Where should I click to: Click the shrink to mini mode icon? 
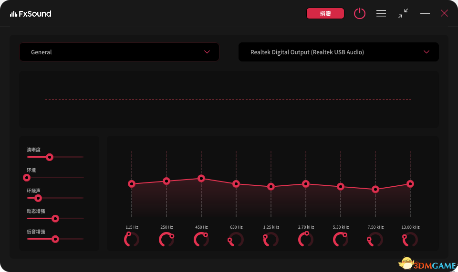tap(403, 13)
